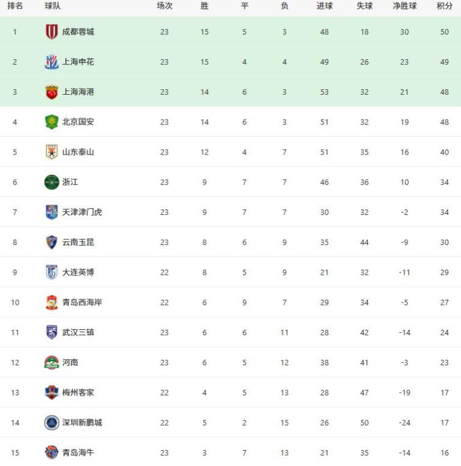Select the 积分 points column header
Screen dimensions: 461x466
coord(445,6)
